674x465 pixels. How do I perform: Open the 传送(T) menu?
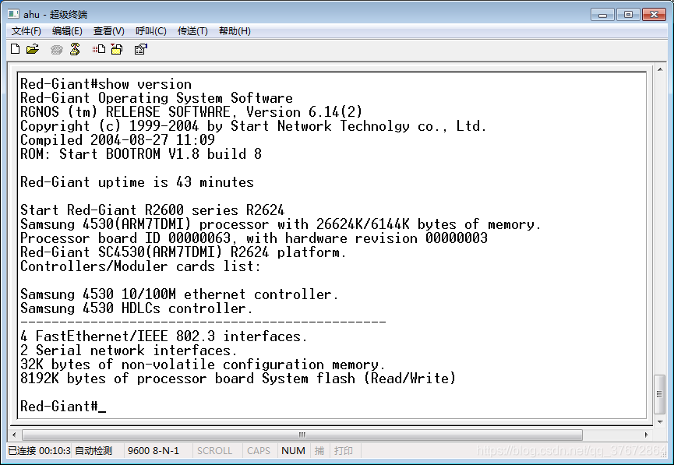[192, 31]
